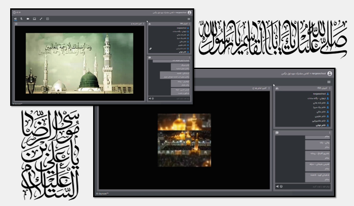The height and width of the screenshot is (206, 354).
Task: Select the sixth user in the lower window list
Action: tap(320, 116)
